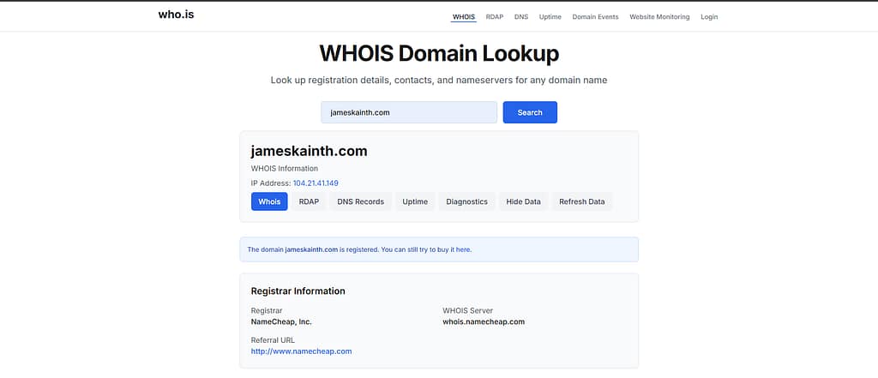Click the Login link
The width and height of the screenshot is (878, 378).
(x=709, y=16)
